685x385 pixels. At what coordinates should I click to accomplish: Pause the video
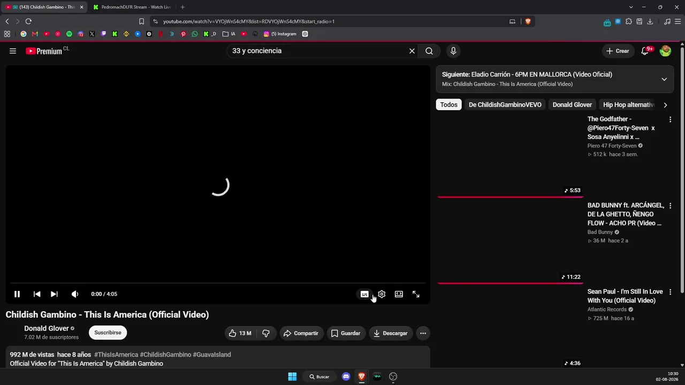tap(17, 294)
